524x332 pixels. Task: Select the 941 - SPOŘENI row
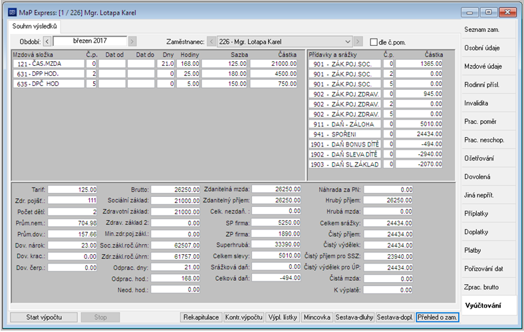tap(376, 134)
